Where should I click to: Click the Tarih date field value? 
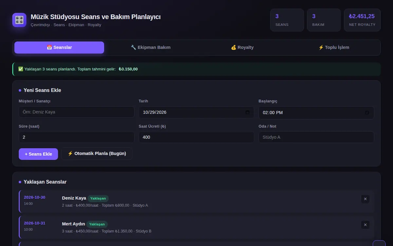coord(155,112)
